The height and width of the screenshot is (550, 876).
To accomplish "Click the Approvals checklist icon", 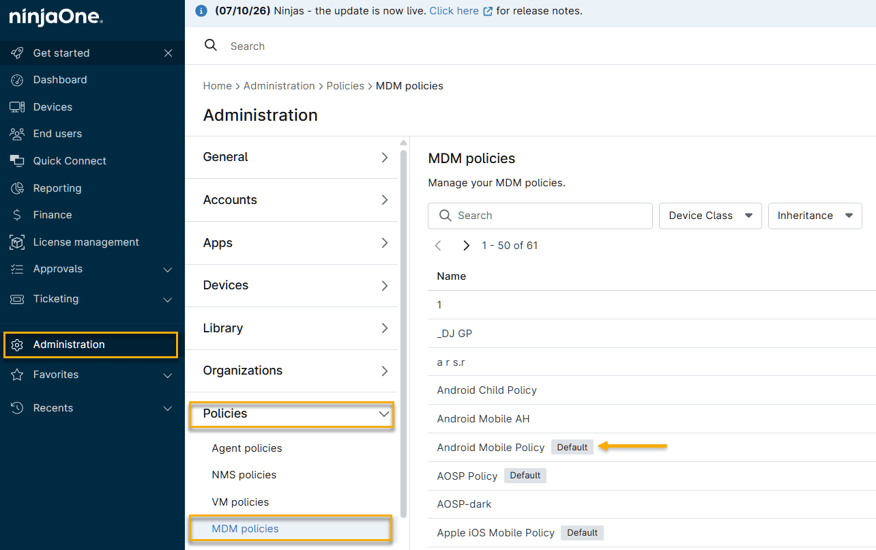I will [17, 269].
